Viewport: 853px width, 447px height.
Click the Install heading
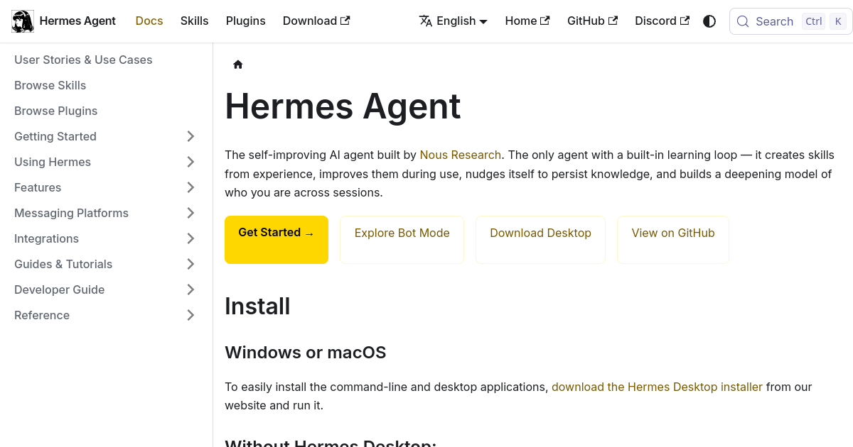coord(257,307)
